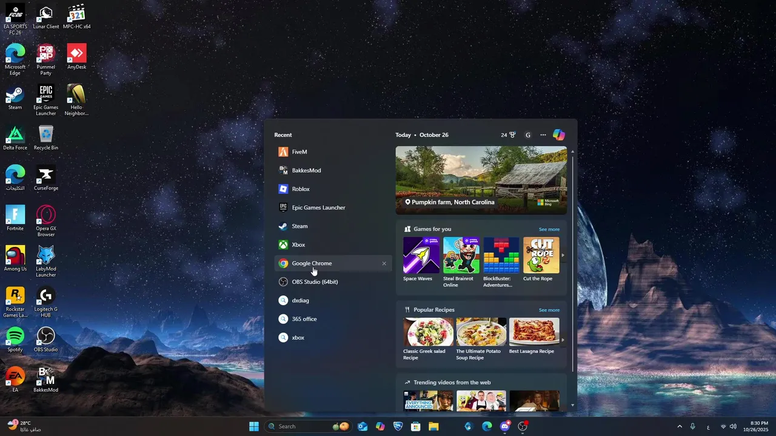Screen dimensions: 776x436
Task: Select the Recycle Bin desktop icon
Action: click(46, 138)
